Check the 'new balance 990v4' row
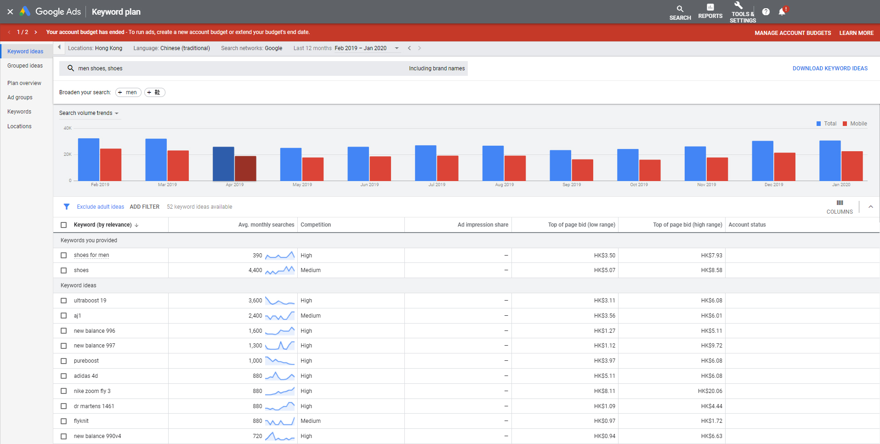 (x=64, y=436)
